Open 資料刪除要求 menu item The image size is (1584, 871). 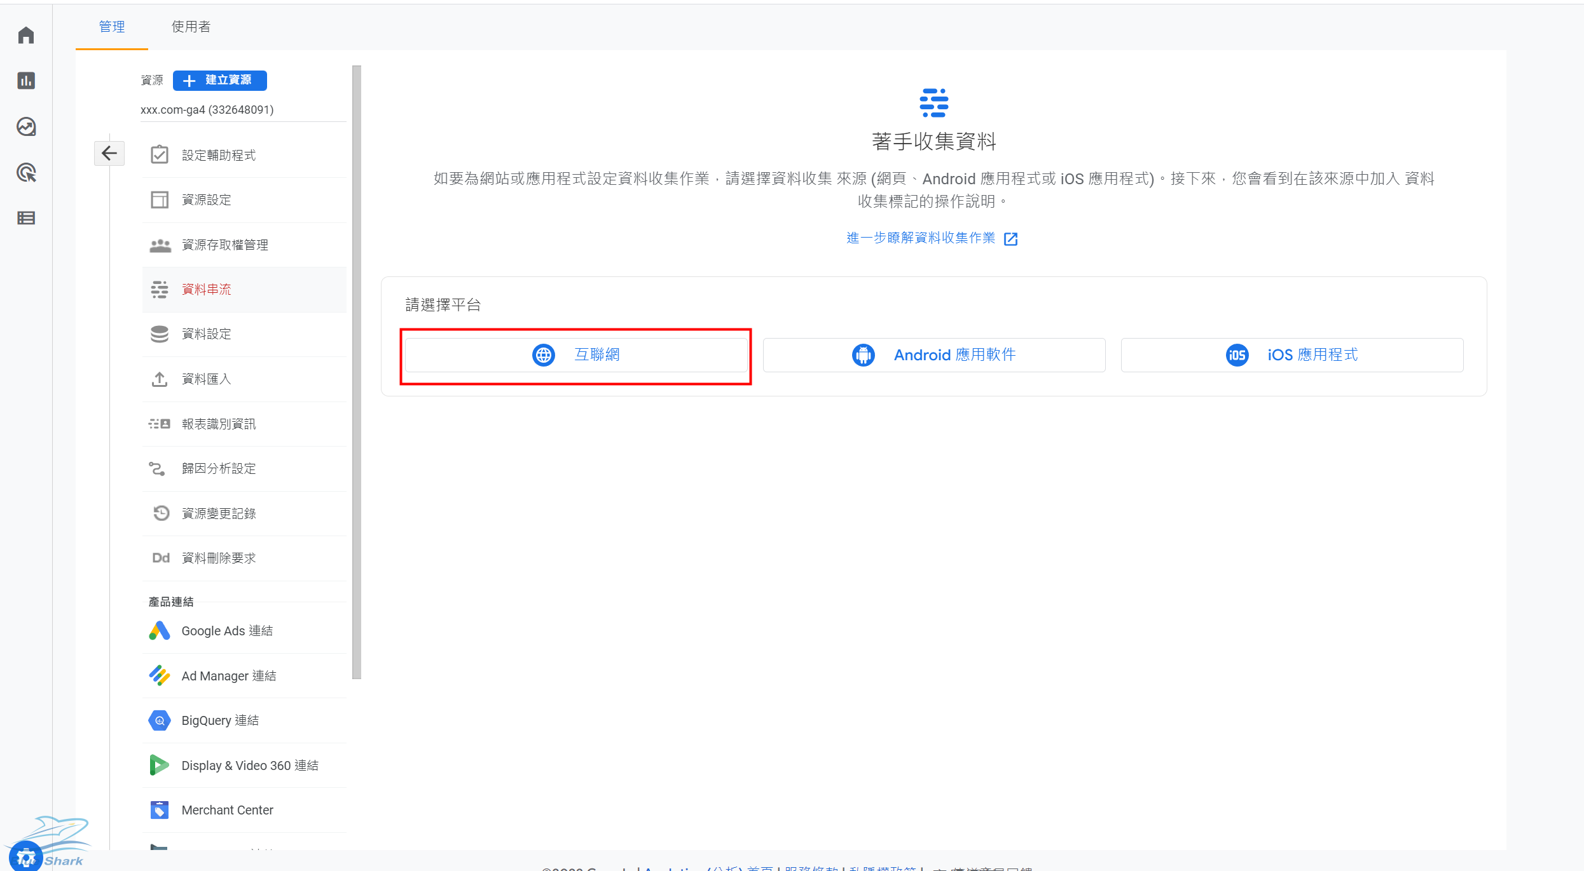[244, 558]
